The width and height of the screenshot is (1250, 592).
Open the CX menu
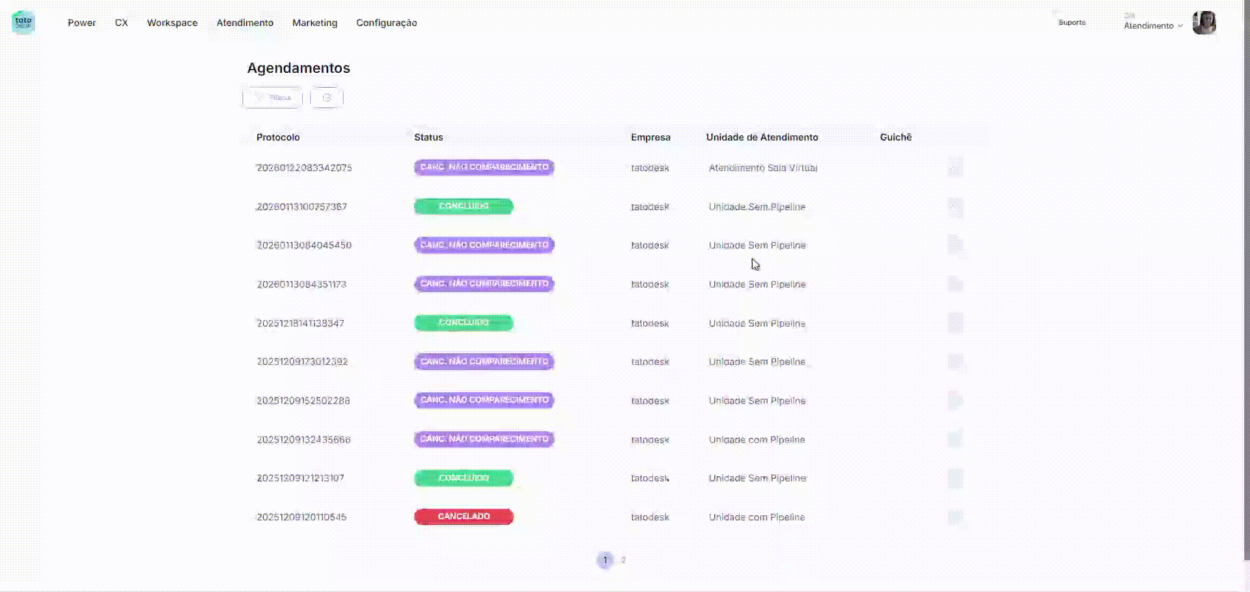(x=121, y=23)
